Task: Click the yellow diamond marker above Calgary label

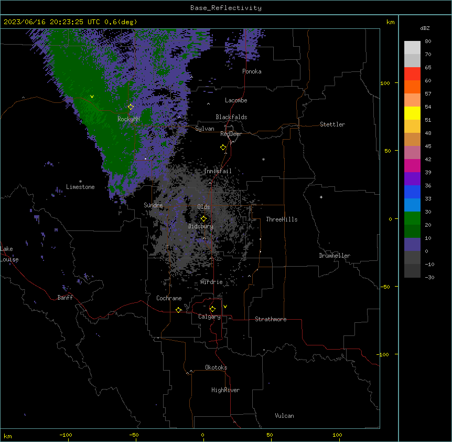Action: pyautogui.click(x=212, y=309)
